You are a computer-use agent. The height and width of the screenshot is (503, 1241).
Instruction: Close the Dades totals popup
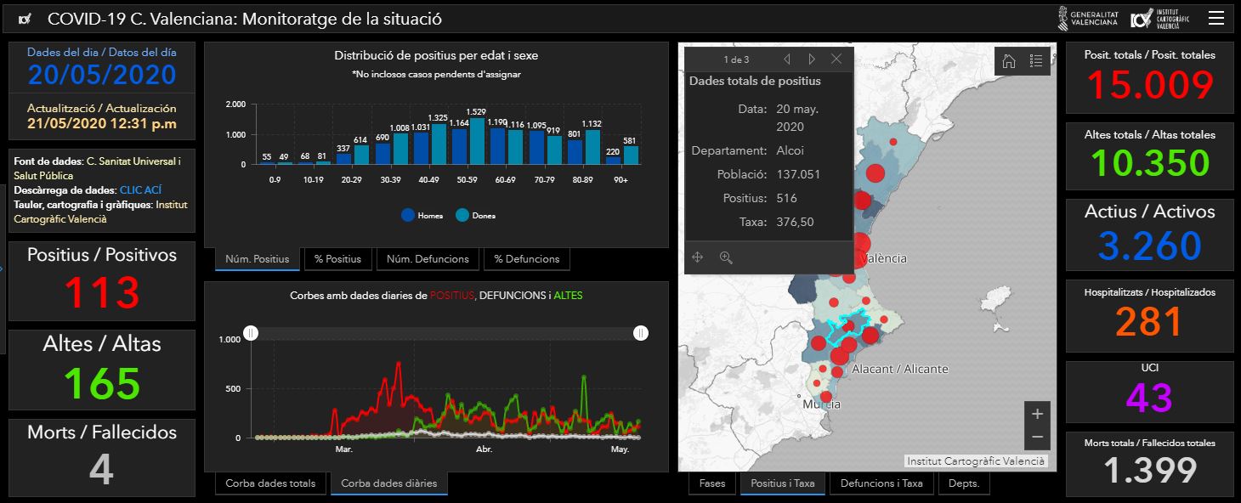pos(836,59)
